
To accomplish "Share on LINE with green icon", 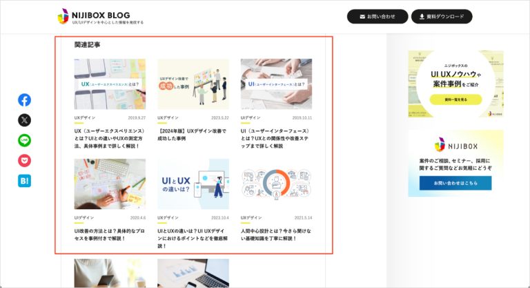I will point(24,140).
